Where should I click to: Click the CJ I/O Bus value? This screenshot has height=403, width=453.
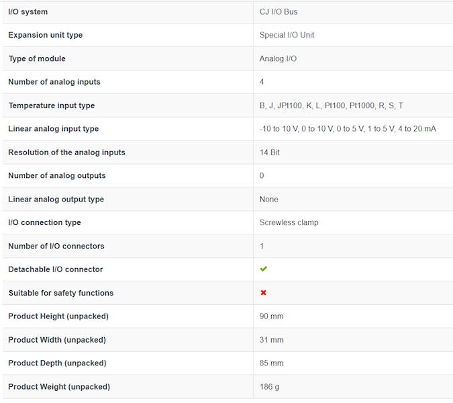tap(279, 12)
